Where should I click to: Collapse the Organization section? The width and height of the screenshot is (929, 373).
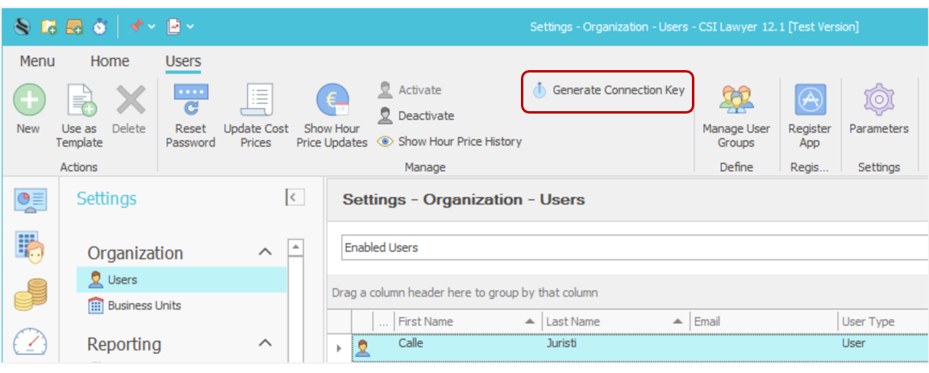265,253
